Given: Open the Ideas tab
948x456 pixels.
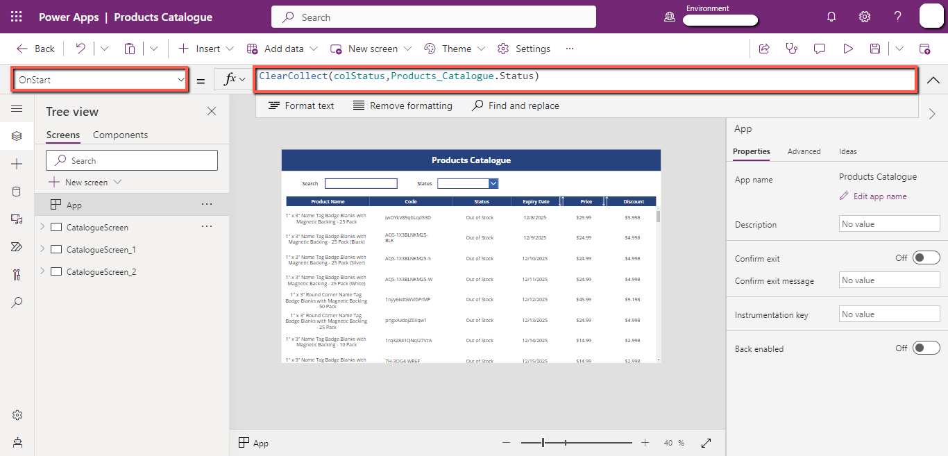Looking at the screenshot, I should click(x=848, y=151).
